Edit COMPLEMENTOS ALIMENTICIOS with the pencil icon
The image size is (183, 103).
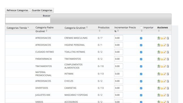(x=165, y=66)
